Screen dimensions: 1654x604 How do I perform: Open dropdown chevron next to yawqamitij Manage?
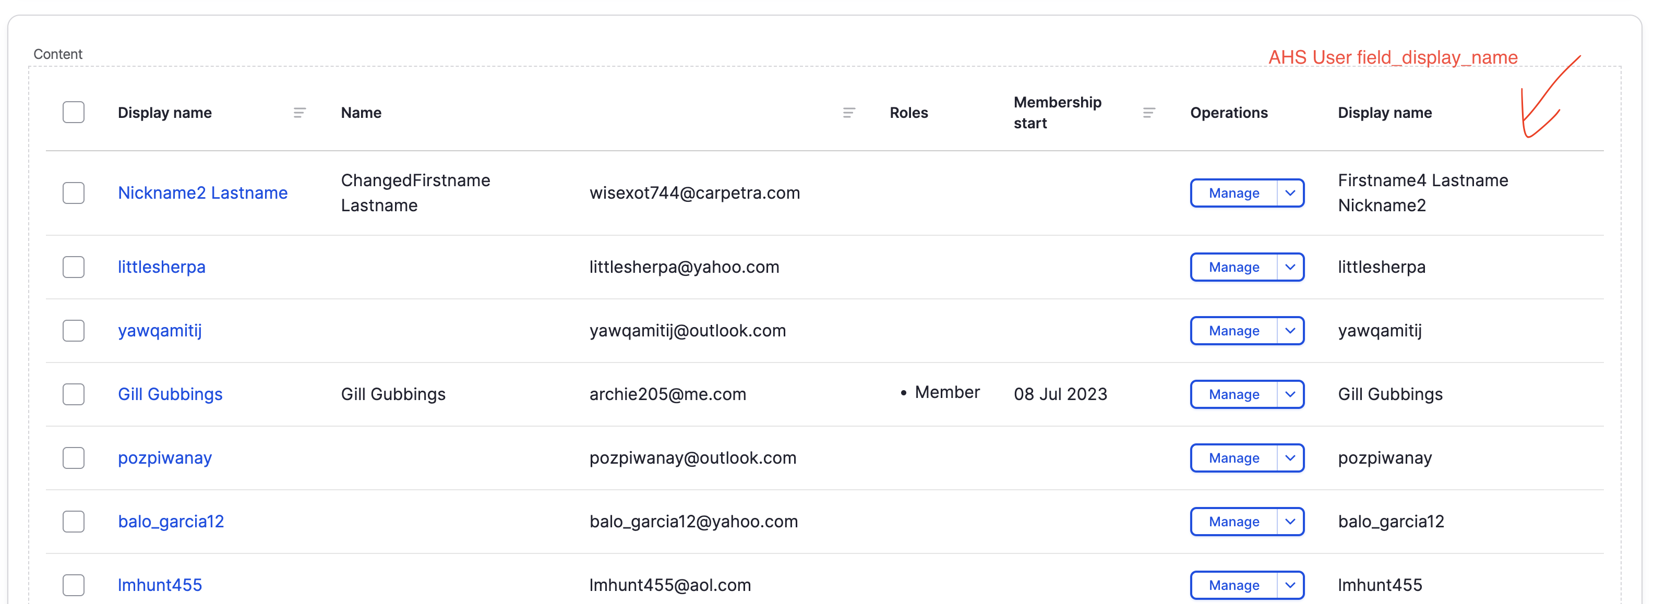point(1289,331)
